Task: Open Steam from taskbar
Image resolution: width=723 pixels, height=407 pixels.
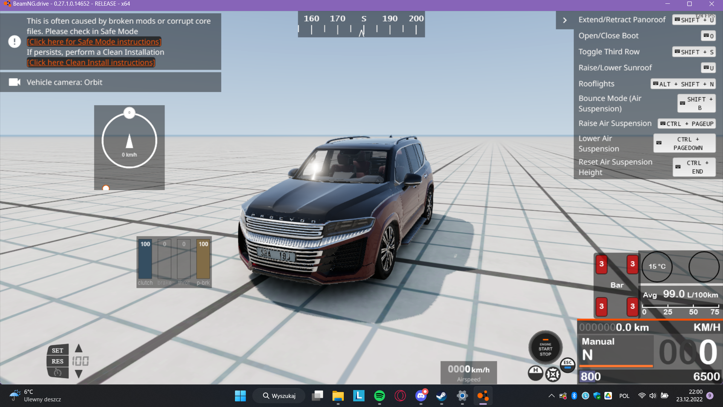Action: (x=442, y=396)
